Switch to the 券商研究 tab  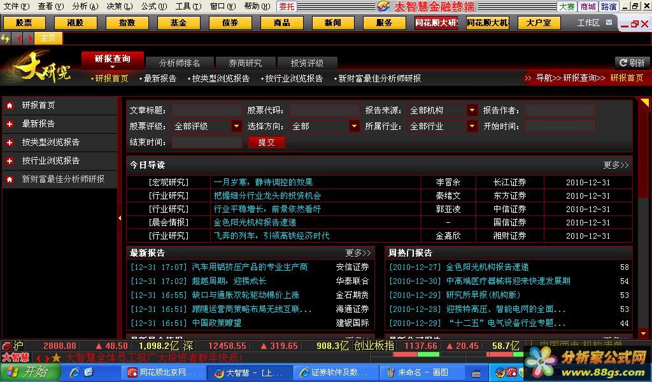[x=245, y=63]
